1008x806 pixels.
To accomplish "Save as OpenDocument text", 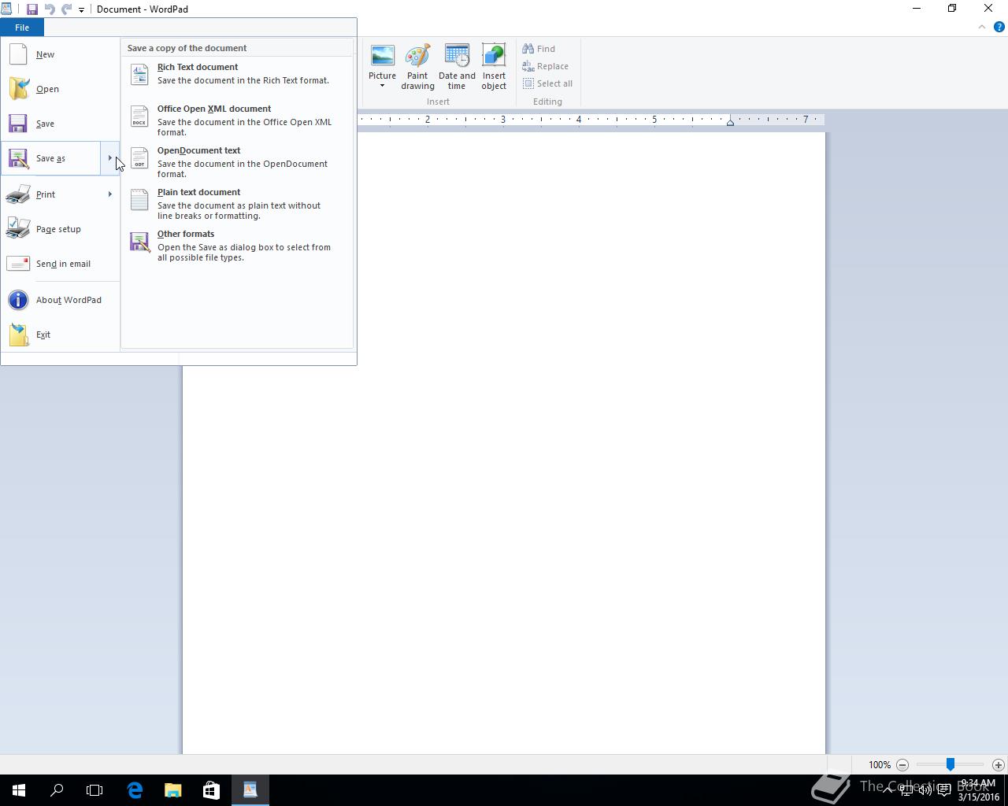I will (237, 162).
